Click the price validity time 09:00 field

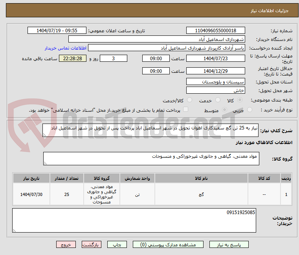(156, 71)
